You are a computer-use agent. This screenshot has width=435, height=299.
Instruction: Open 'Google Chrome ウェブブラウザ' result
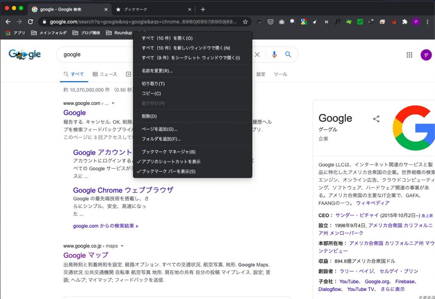123,190
